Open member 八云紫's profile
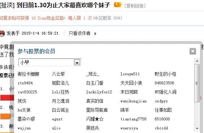This screenshot has height=133, width=204. pyautogui.click(x=58, y=74)
